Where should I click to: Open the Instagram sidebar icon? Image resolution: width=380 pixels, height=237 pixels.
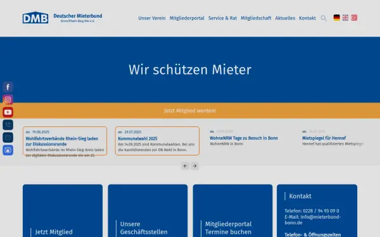(x=8, y=99)
